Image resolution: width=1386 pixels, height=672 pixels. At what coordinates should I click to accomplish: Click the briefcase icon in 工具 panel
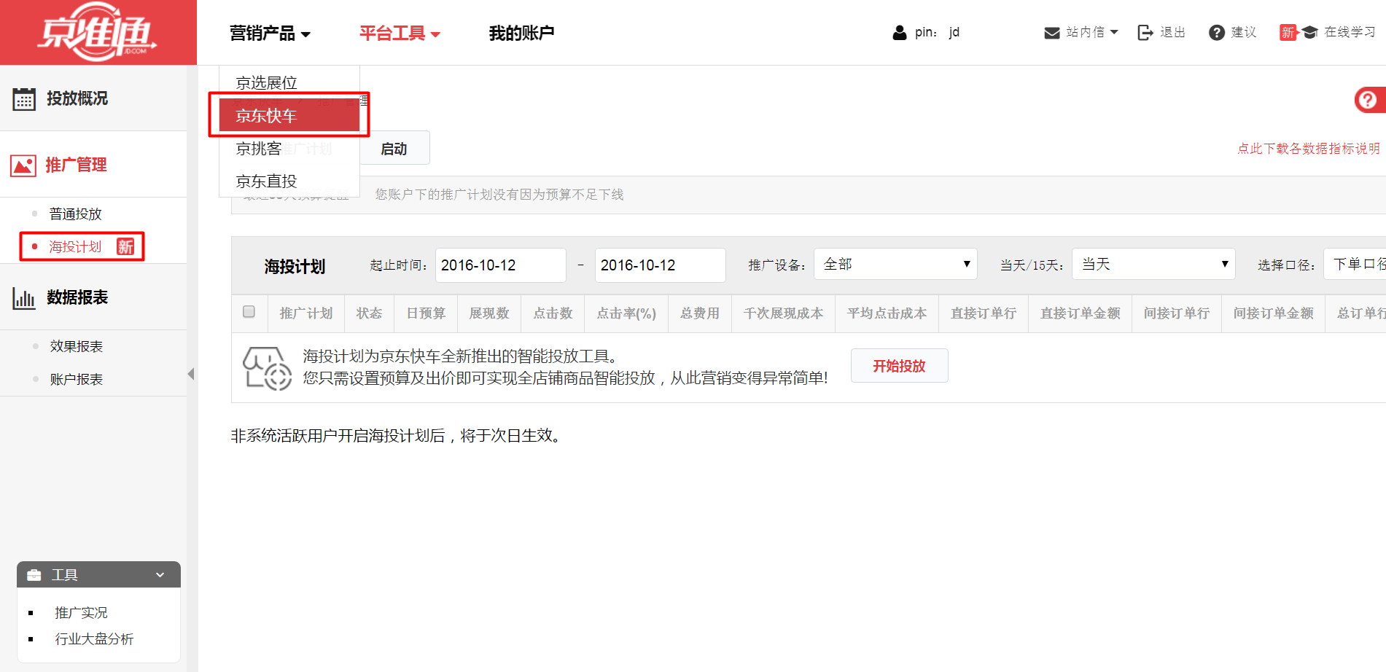(x=34, y=575)
